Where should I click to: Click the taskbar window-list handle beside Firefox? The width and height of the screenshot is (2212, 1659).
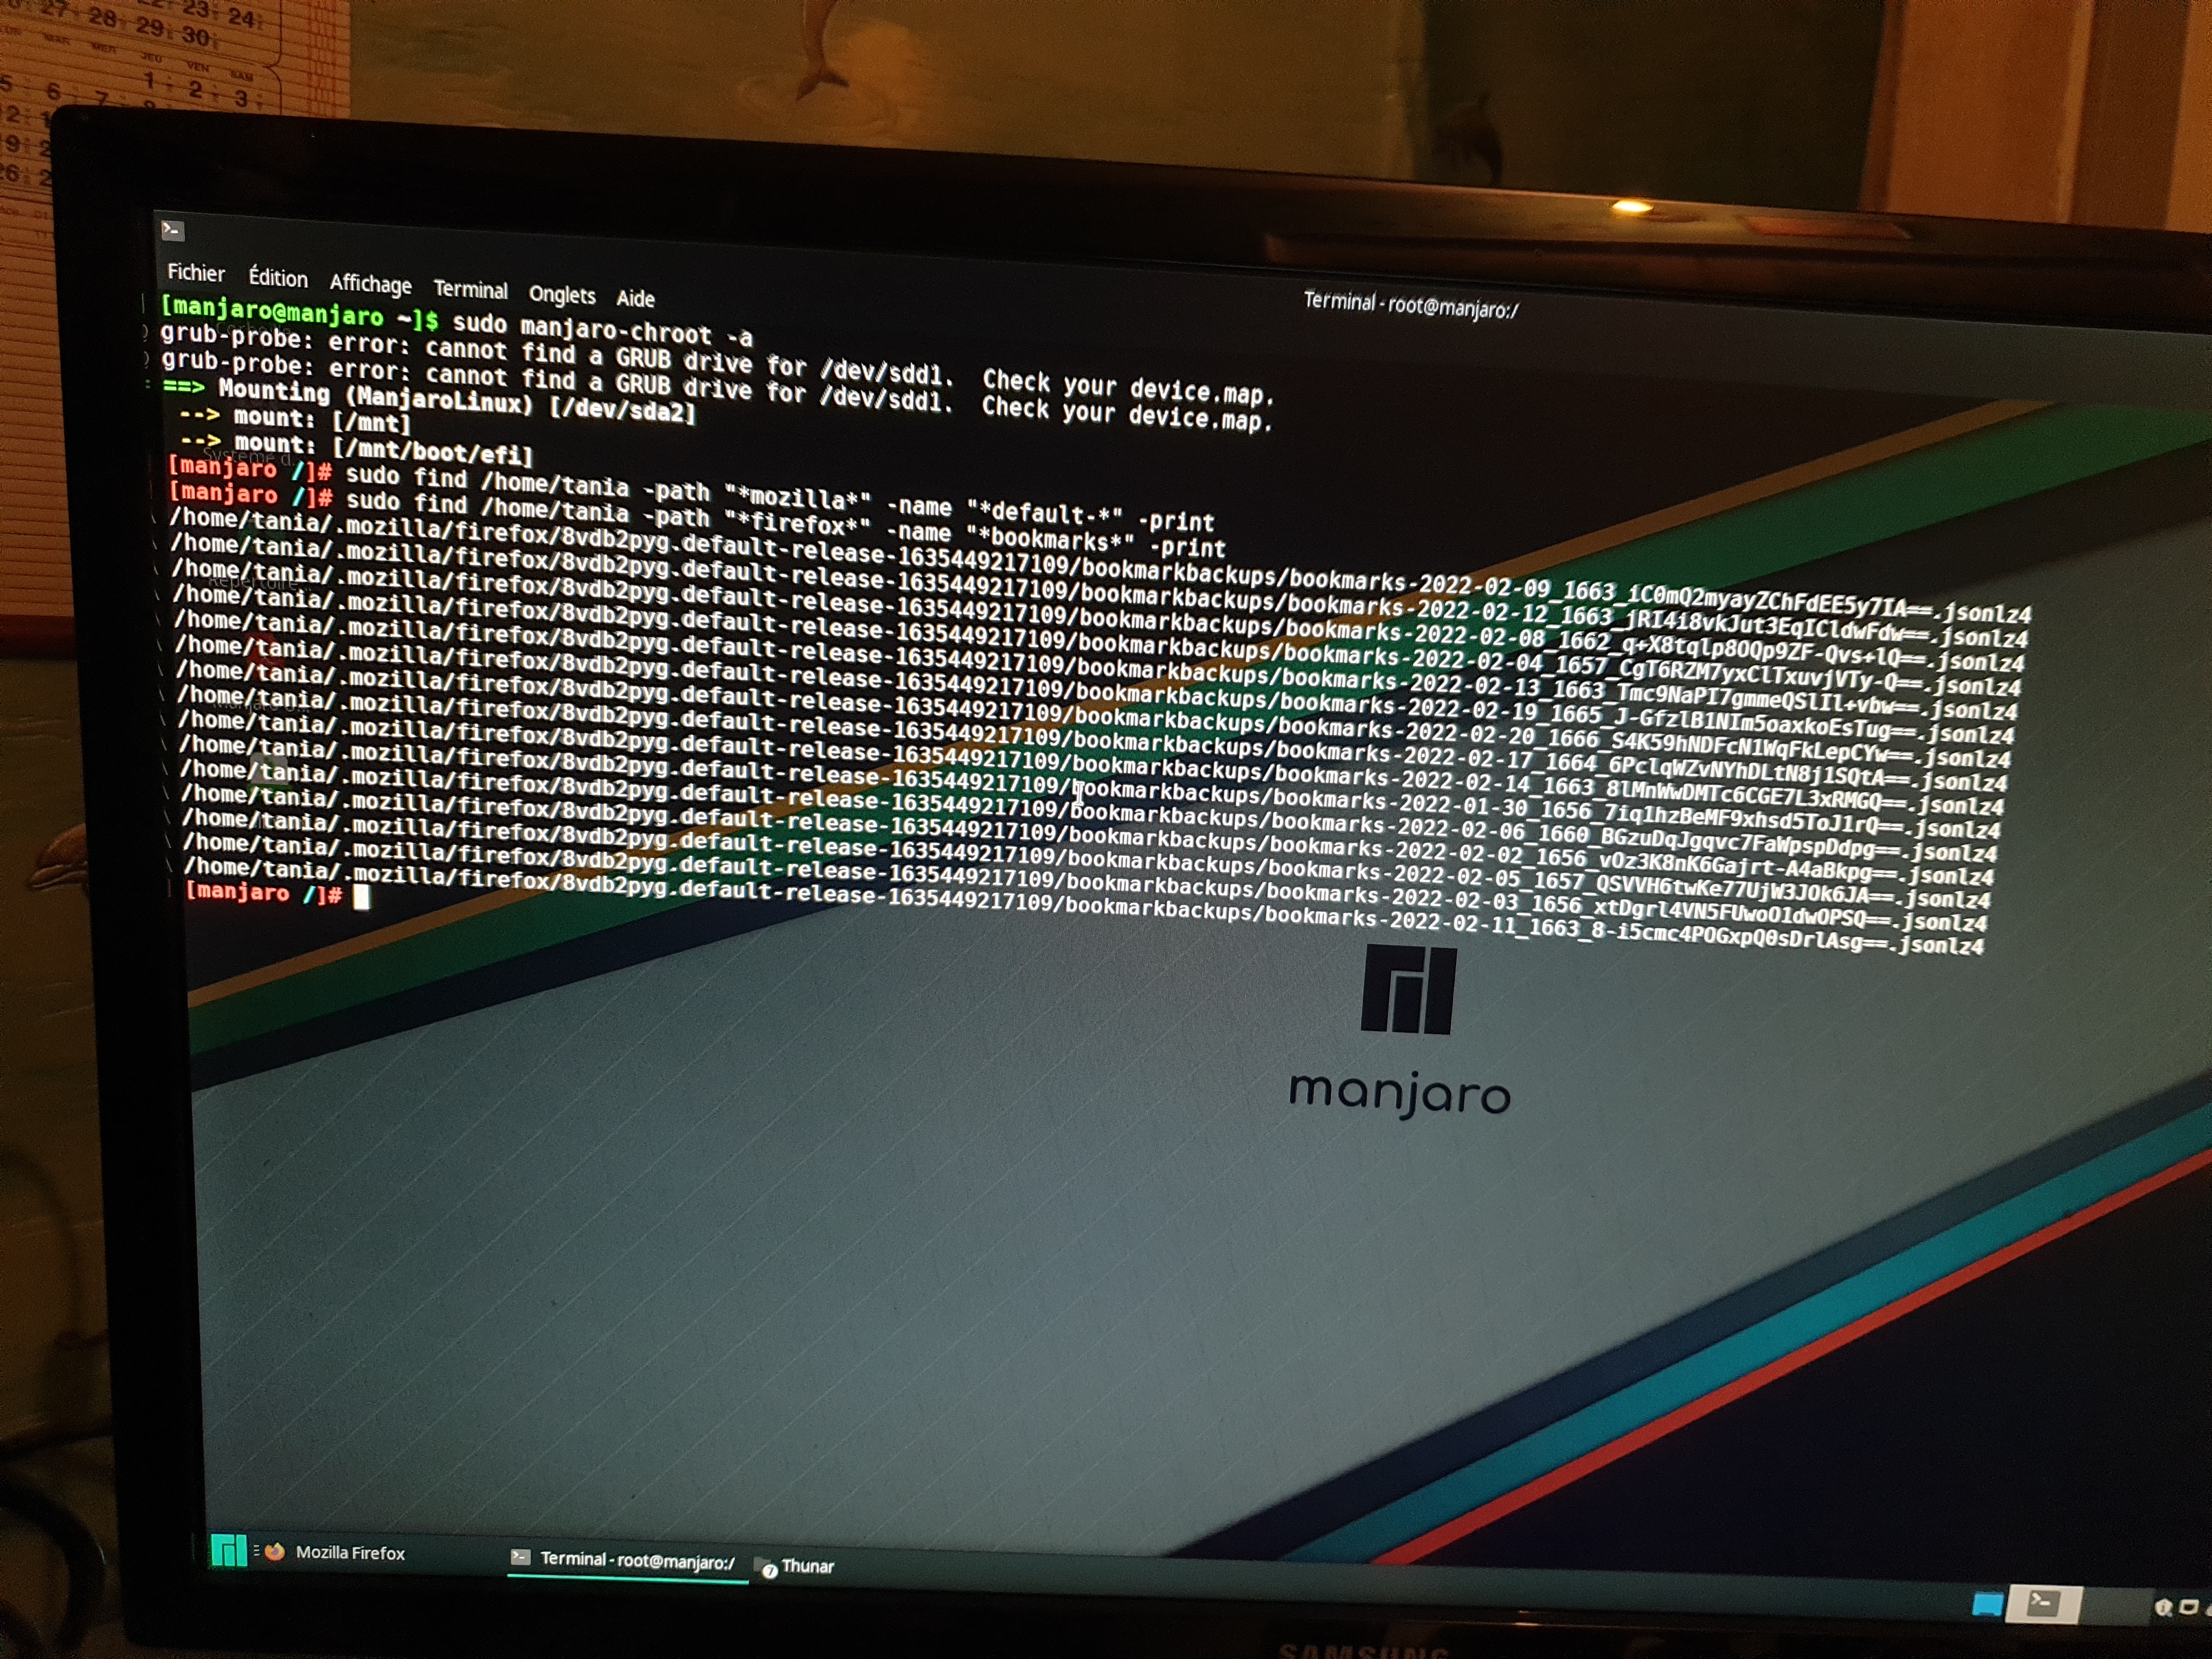[256, 1551]
